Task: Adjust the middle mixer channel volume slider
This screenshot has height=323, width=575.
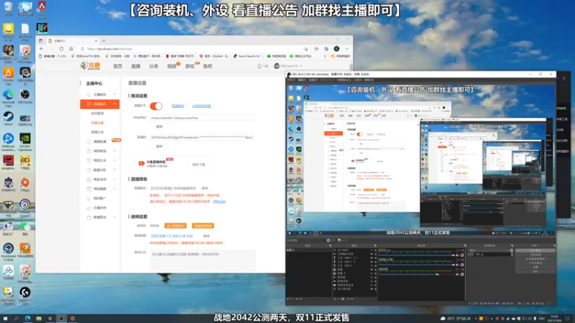Action: point(417,265)
